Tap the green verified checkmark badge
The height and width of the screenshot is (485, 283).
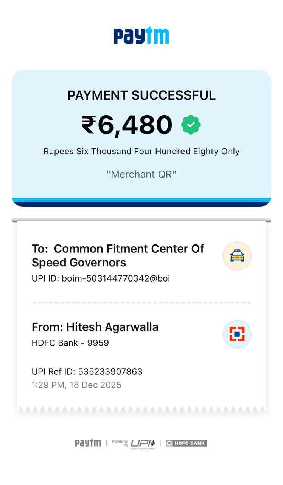pos(191,125)
